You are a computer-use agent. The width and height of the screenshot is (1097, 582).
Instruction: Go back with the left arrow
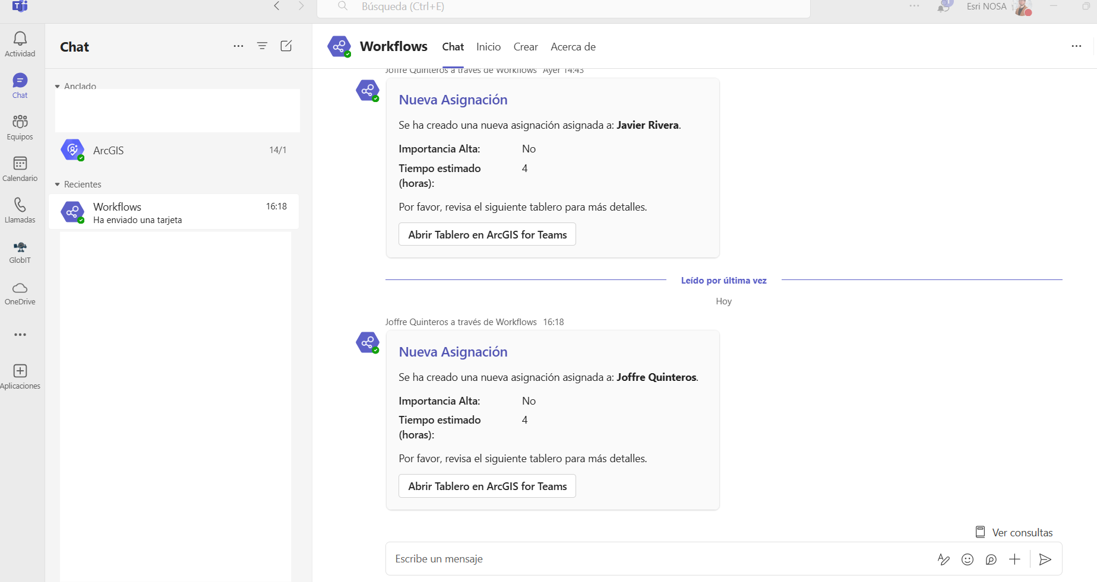[277, 6]
